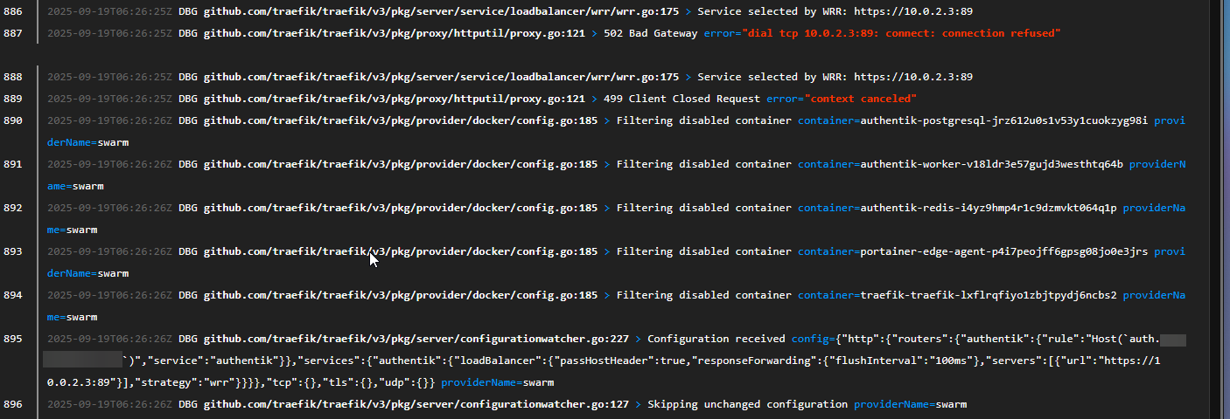1230x419 pixels.
Task: Click the red connection refused error string
Action: click(902, 33)
